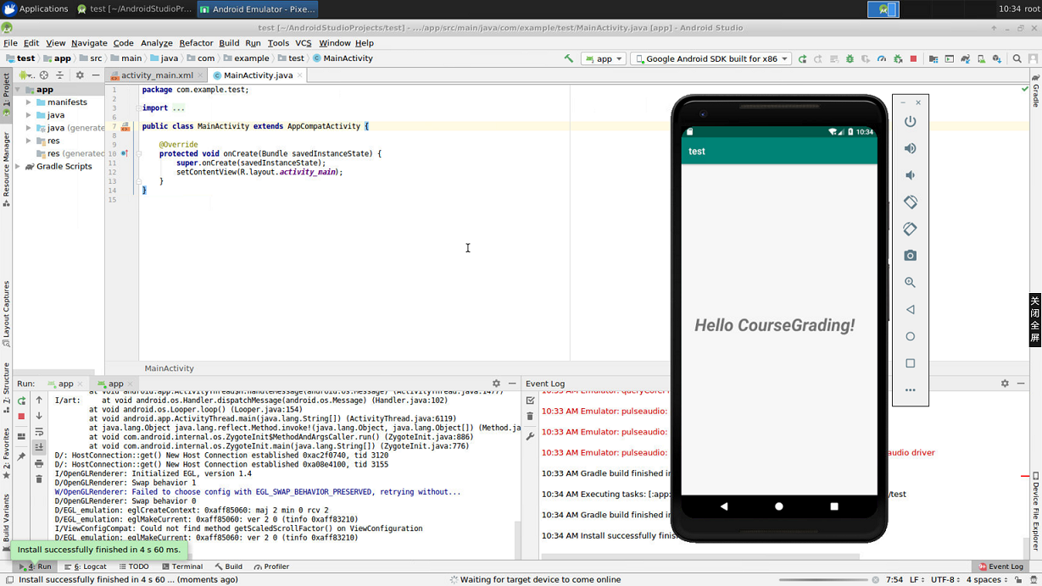Rotate the emulator right

click(x=910, y=229)
